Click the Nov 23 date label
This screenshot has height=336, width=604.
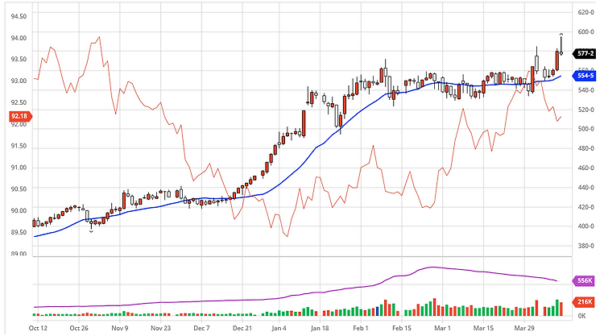(160, 328)
